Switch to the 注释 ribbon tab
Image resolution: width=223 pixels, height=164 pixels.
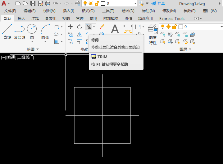pyautogui.click(x=35, y=19)
